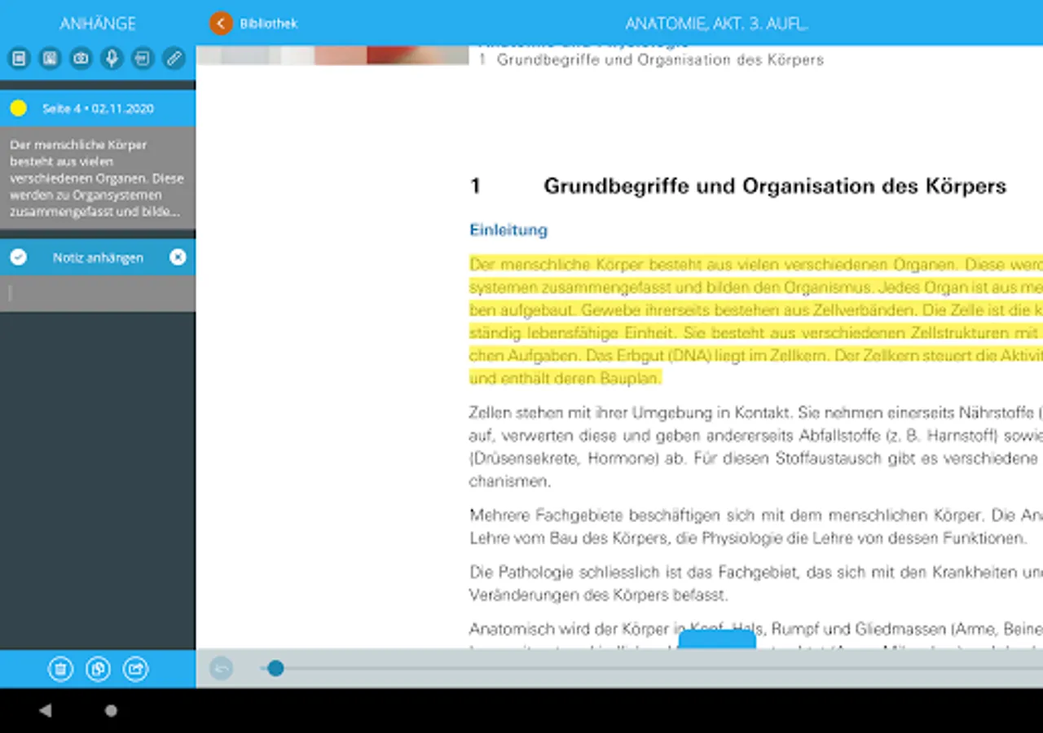Confirm the note with checkmark icon

pos(18,257)
